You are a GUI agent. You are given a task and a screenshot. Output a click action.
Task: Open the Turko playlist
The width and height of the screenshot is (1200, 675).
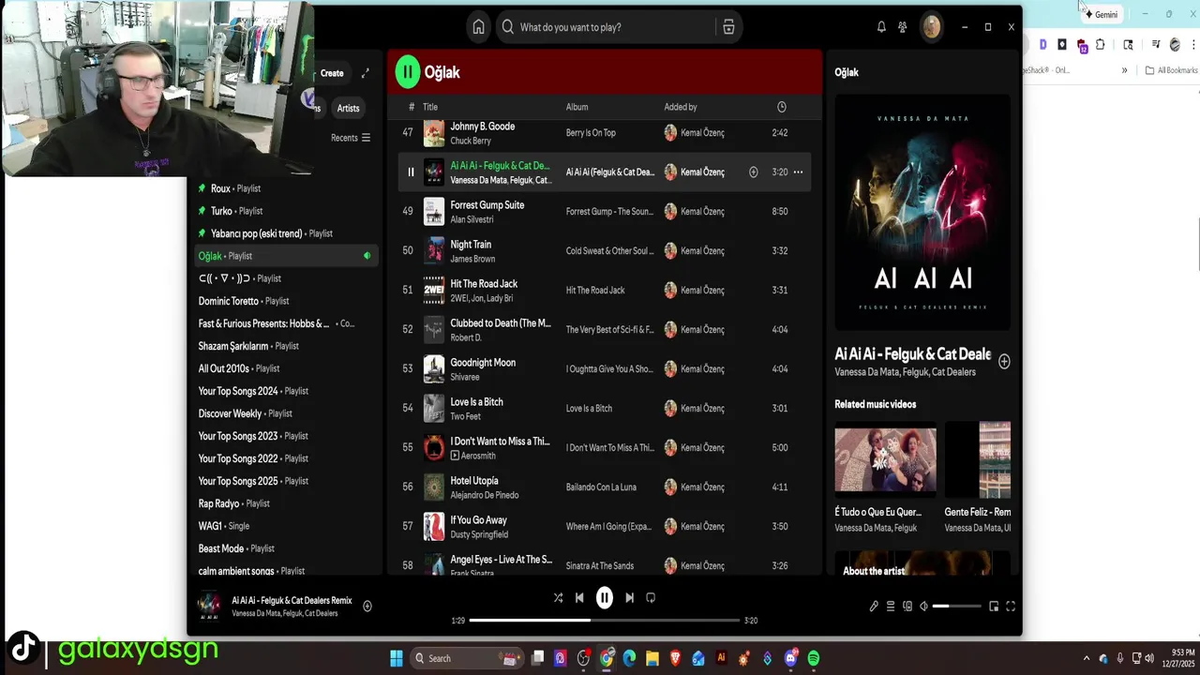(x=286, y=211)
